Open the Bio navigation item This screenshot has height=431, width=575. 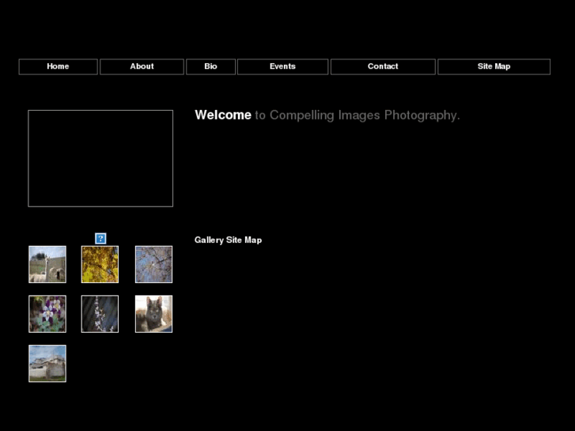pyautogui.click(x=210, y=66)
